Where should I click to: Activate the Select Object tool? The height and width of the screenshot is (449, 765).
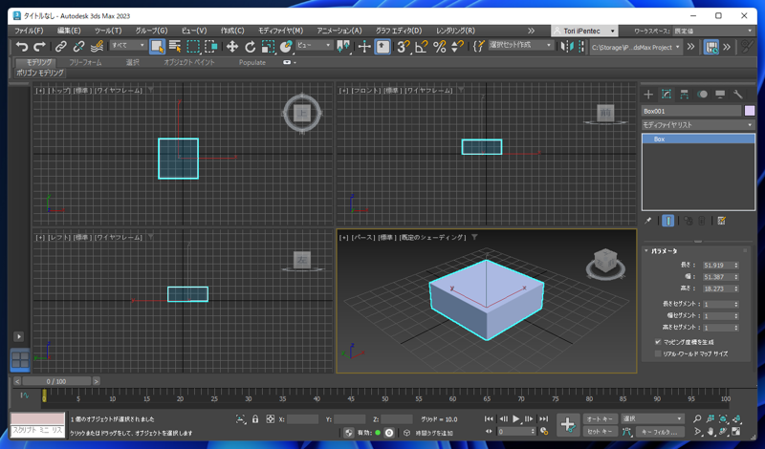pyautogui.click(x=157, y=46)
